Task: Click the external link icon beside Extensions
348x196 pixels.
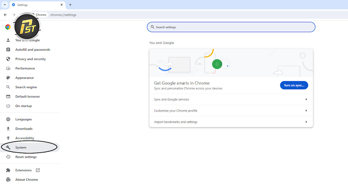Action: point(38,170)
